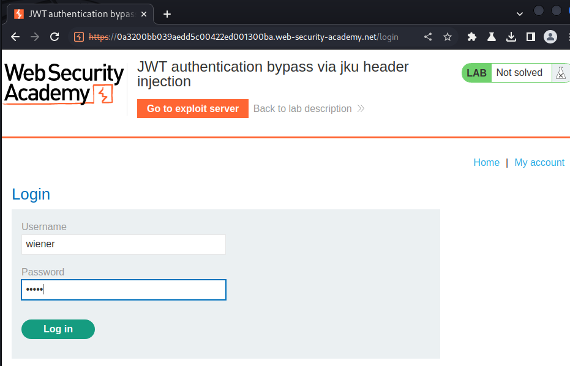Click the Not solved status label
Image resolution: width=570 pixels, height=366 pixels.
(x=519, y=73)
